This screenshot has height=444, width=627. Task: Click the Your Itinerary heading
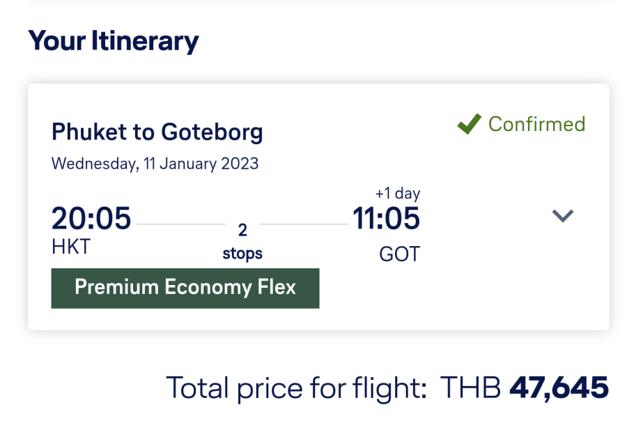(x=114, y=41)
